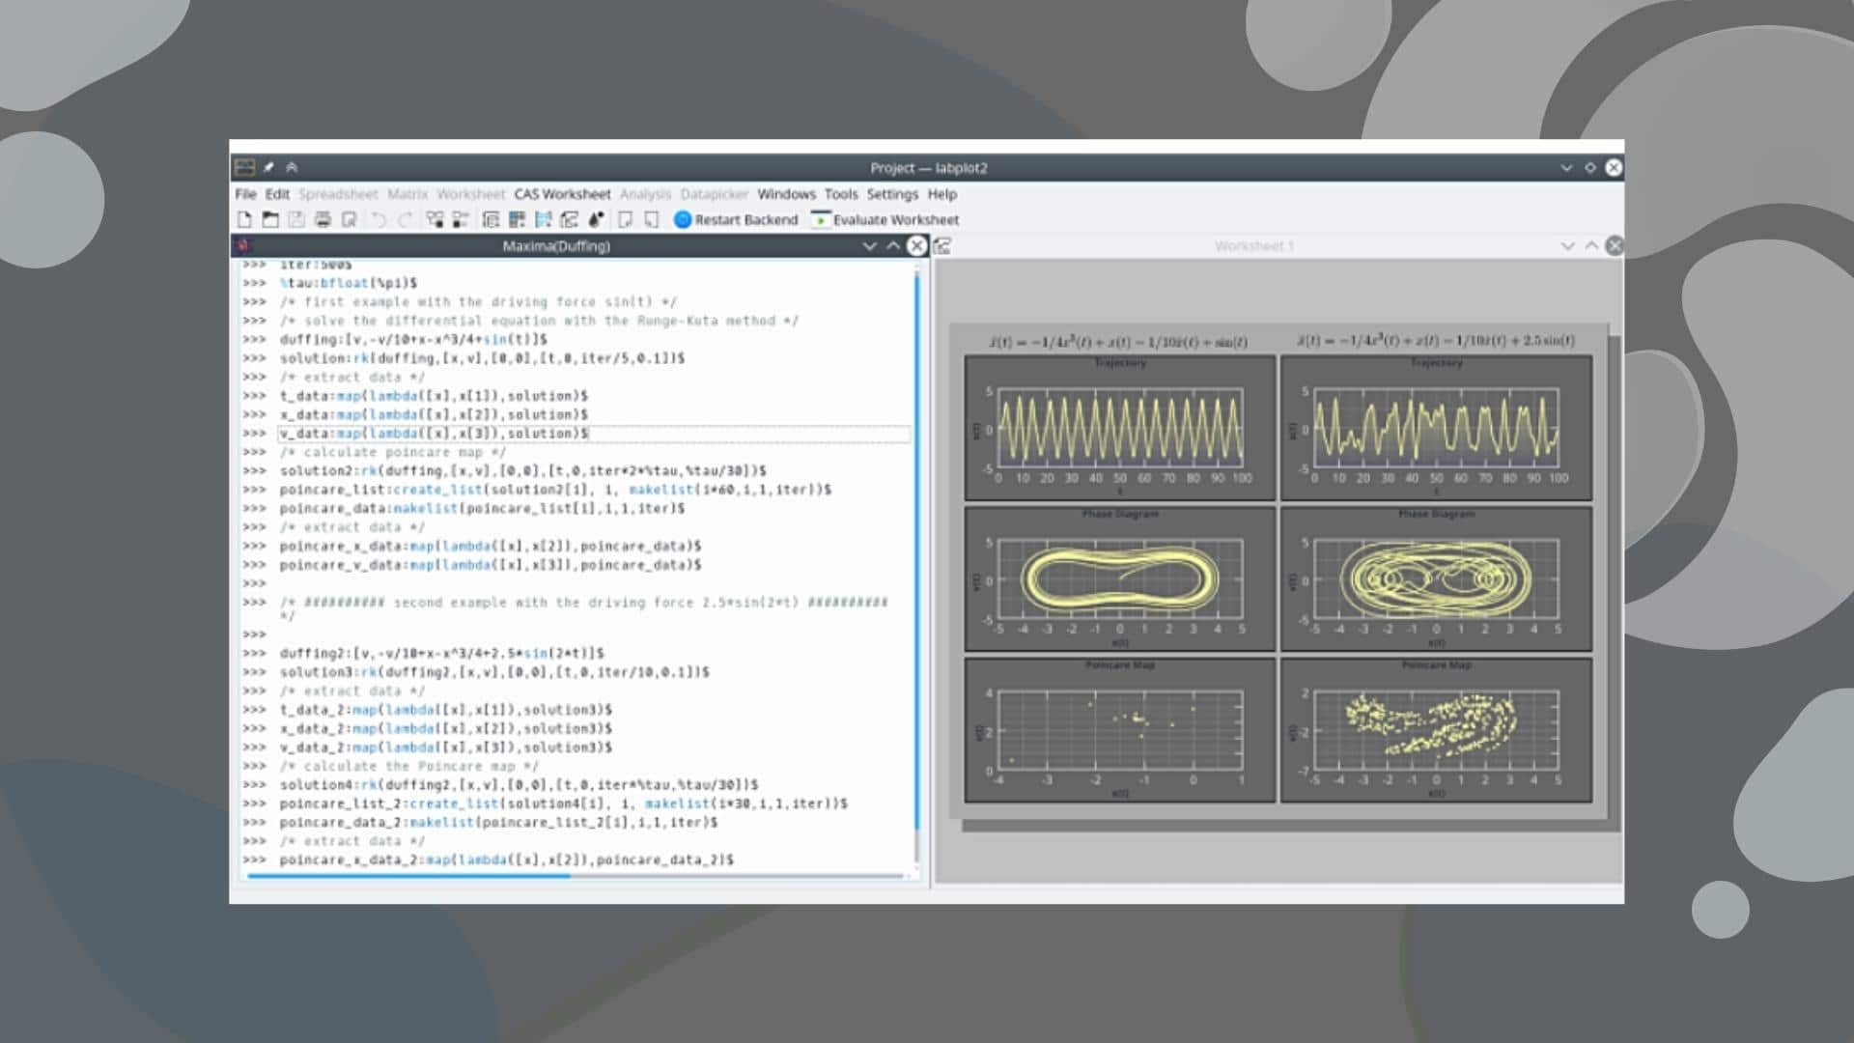Click the New Datapicker toolbar icon
The width and height of the screenshot is (1854, 1043).
[569, 220]
